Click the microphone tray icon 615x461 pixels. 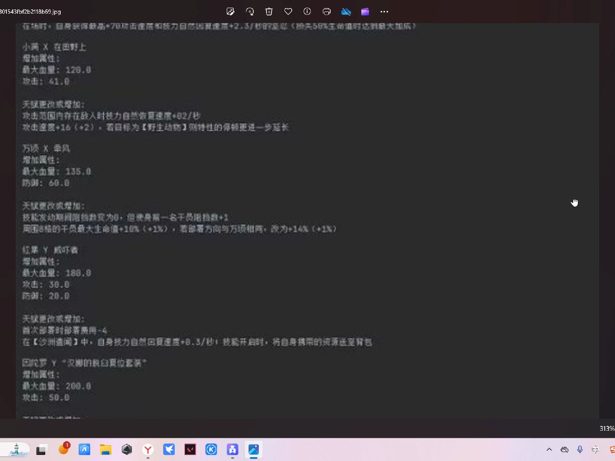click(x=580, y=449)
